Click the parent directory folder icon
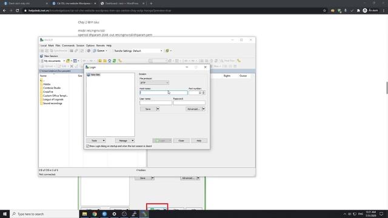Image resolution: width=388 pixels, height=218 pixels. (x=99, y=61)
